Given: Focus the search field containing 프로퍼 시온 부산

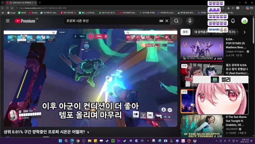Looking at the screenshot, I should point(112,21).
